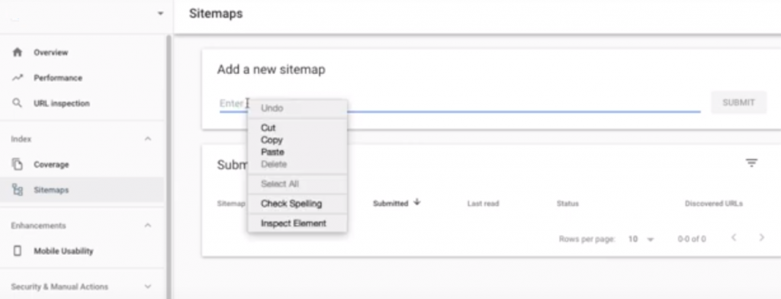Viewport: 781px width, 299px height.
Task: Open the filter icon in Submitted sitemaps
Action: 751,163
